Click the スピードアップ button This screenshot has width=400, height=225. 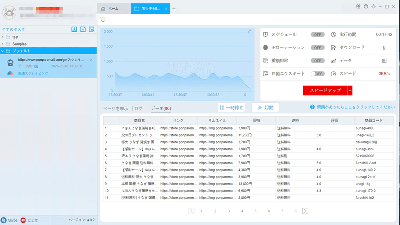click(325, 91)
